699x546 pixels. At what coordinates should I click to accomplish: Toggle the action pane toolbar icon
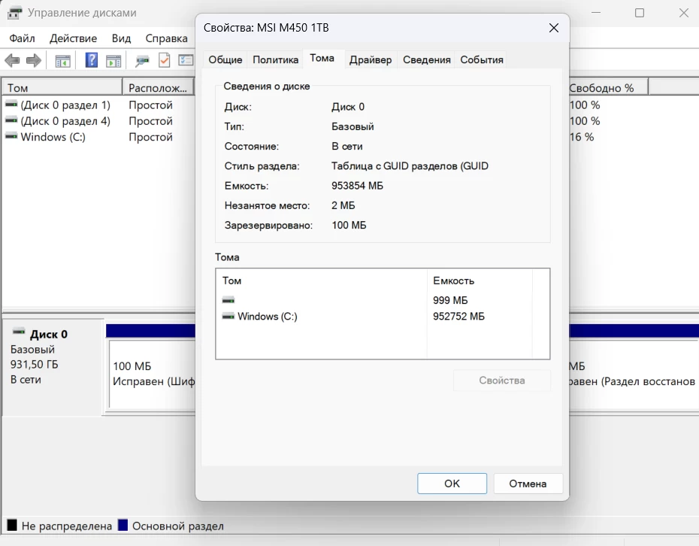point(113,61)
